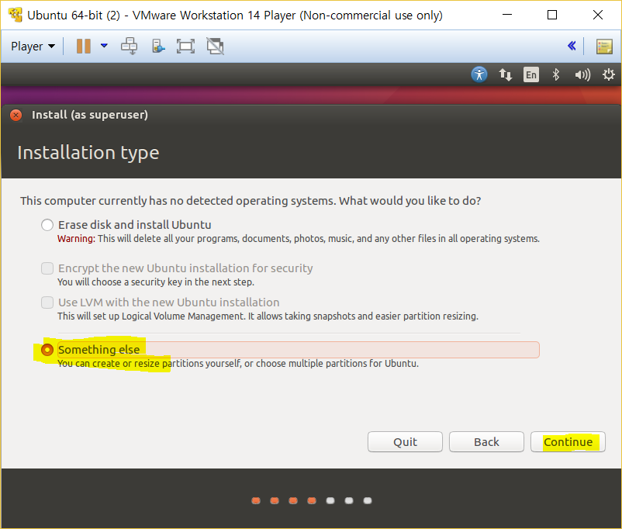Click the Send Ctrl+Alt+Del icon

click(129, 46)
